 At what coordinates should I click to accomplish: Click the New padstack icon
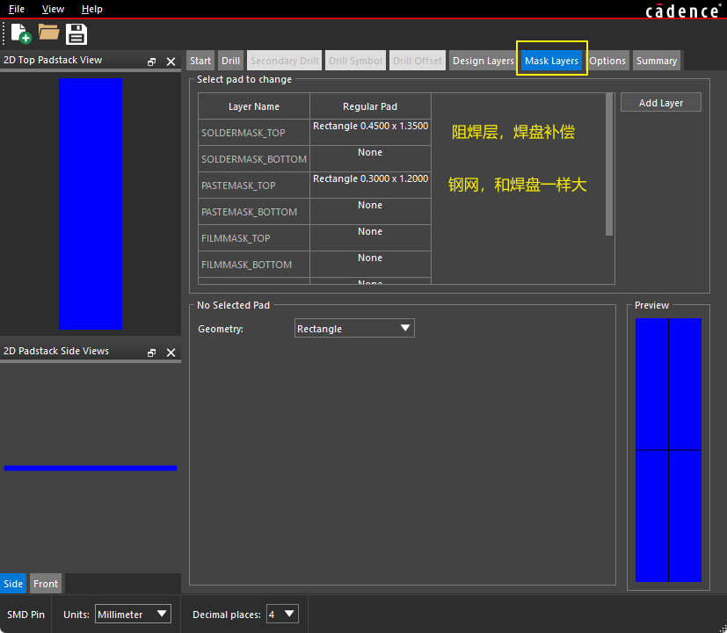[x=22, y=34]
